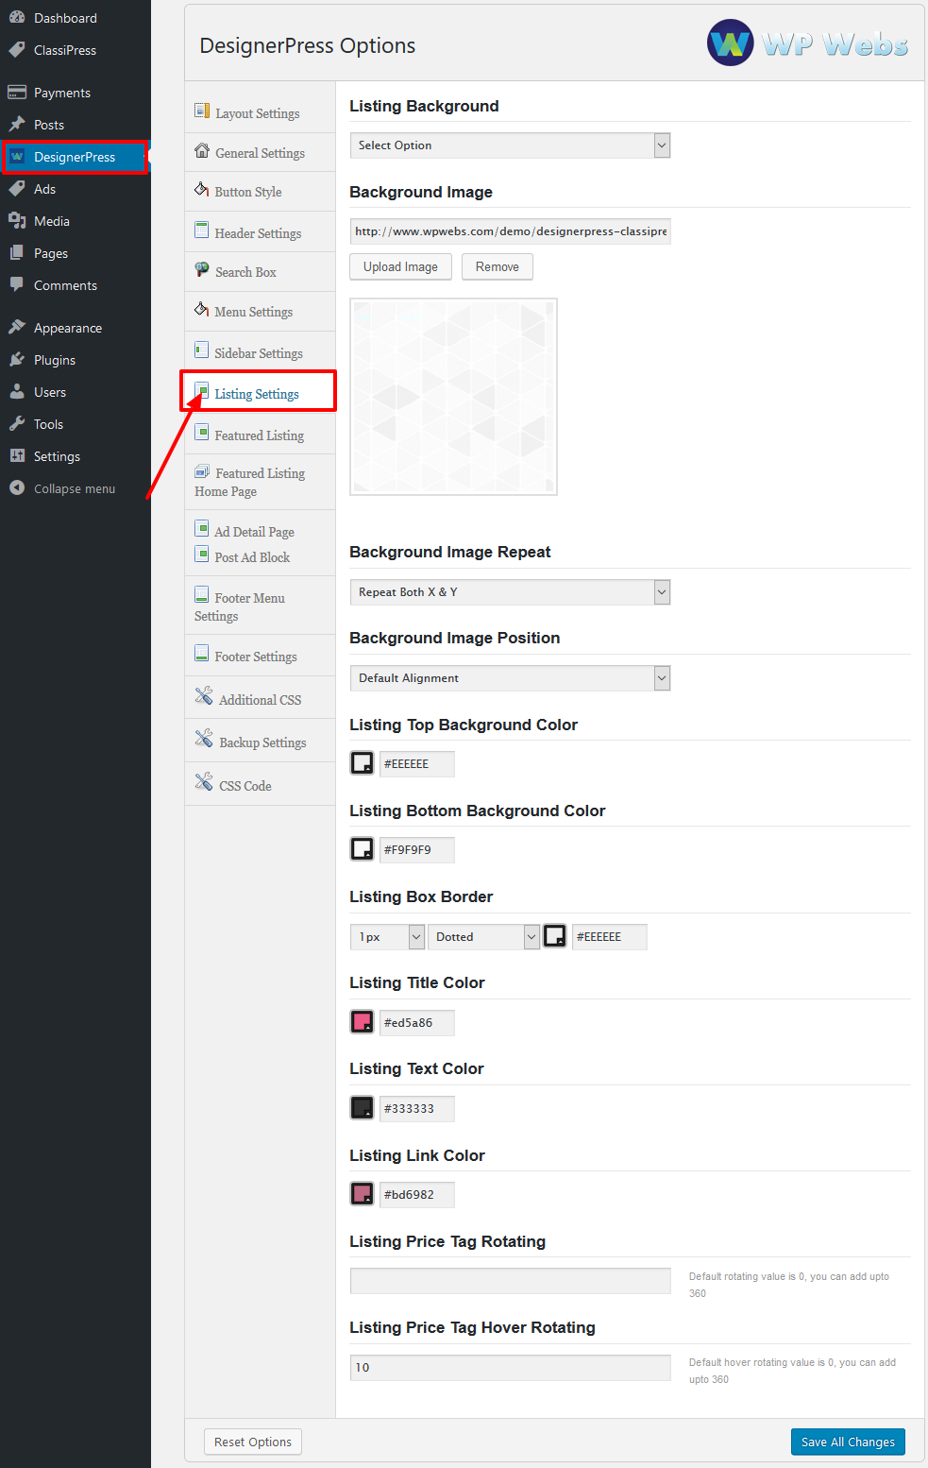This screenshot has width=928, height=1468.
Task: Click the Backup Settings tools icon
Action: pos(204,740)
